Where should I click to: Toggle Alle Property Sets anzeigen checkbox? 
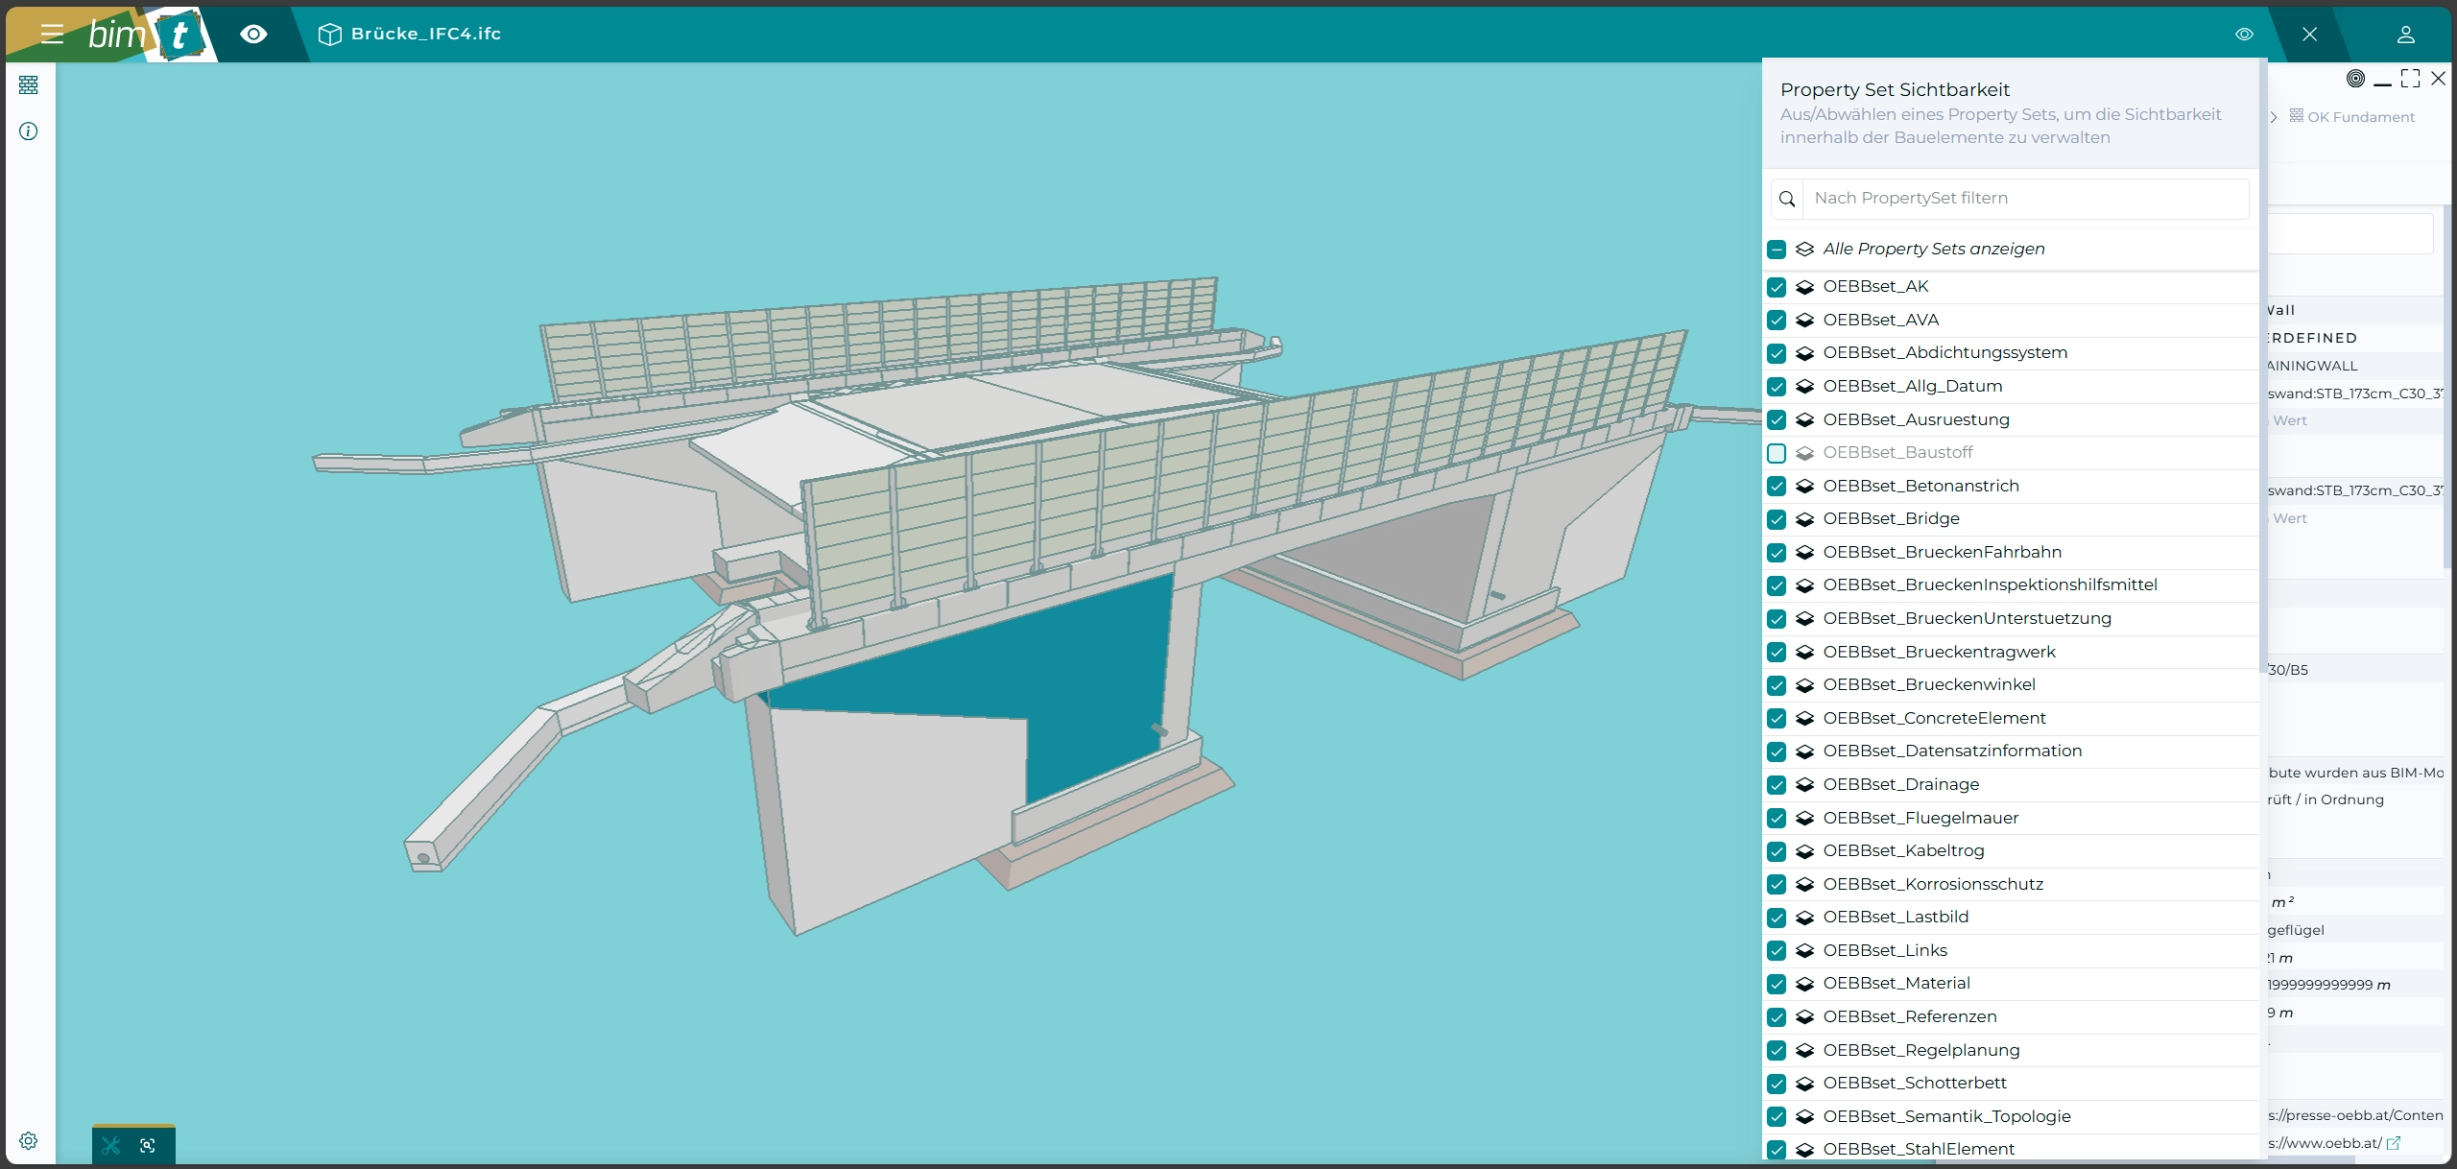[x=1777, y=250]
